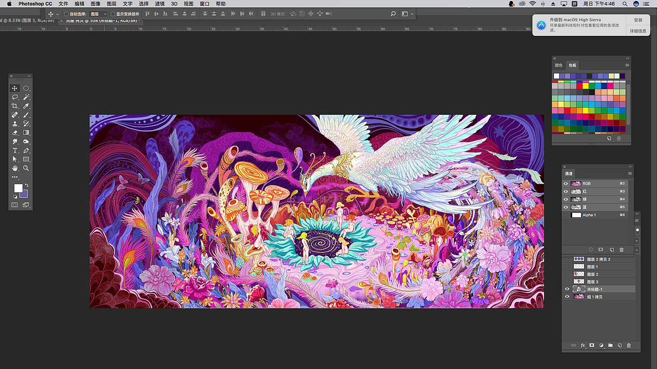Reset default foreground and background colors
Viewport: 657px width, 369px height.
[15, 196]
